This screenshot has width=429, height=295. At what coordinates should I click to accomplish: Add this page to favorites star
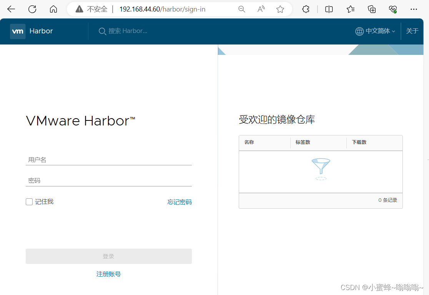[280, 9]
